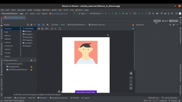Open the Infer Constraints magic wand
Image resolution: width=182 pixels, height=102 pixels.
[x=55, y=29]
